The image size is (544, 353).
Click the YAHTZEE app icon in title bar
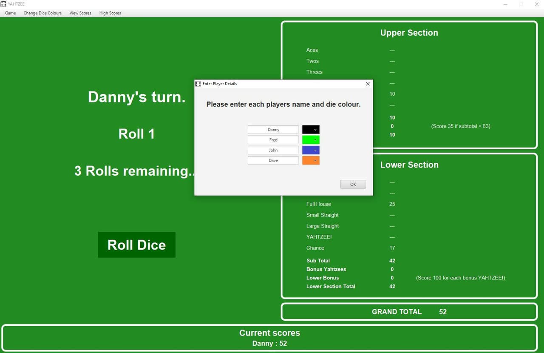pyautogui.click(x=4, y=4)
